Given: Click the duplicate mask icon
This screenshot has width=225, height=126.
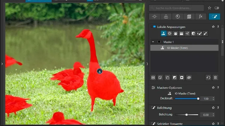Looking at the screenshot, I should [x=167, y=78].
